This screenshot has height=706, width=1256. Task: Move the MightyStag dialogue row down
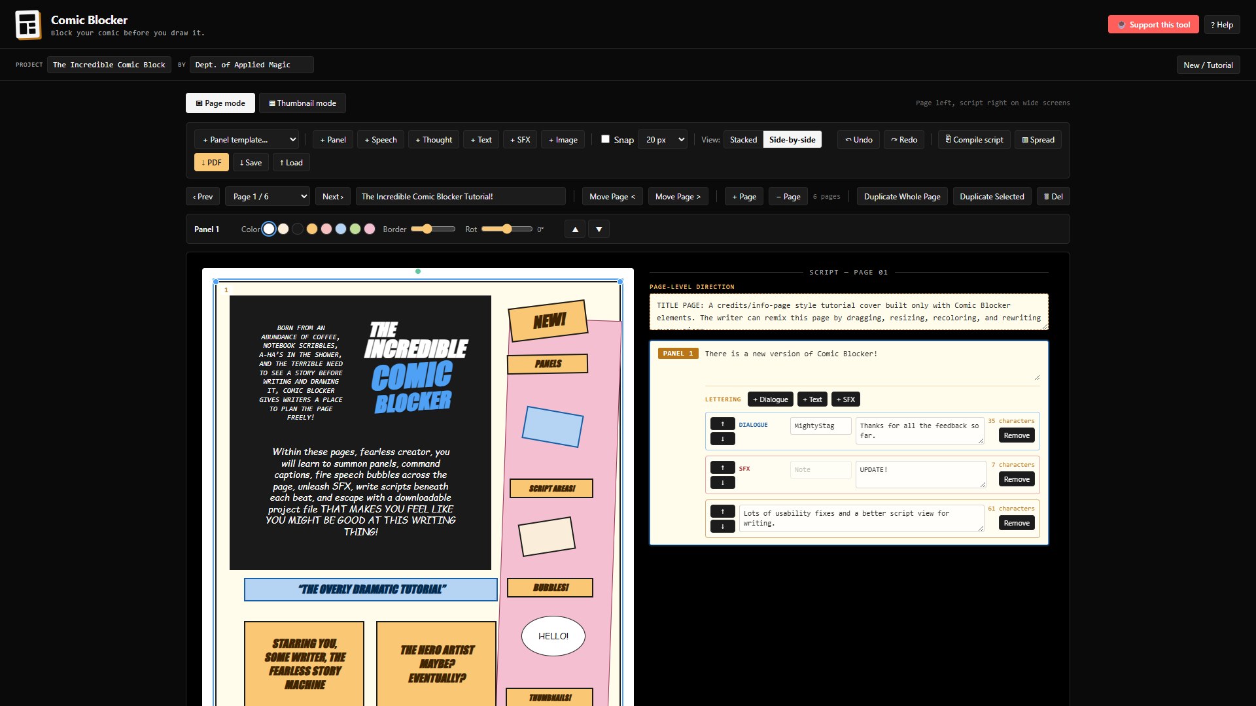coord(722,439)
